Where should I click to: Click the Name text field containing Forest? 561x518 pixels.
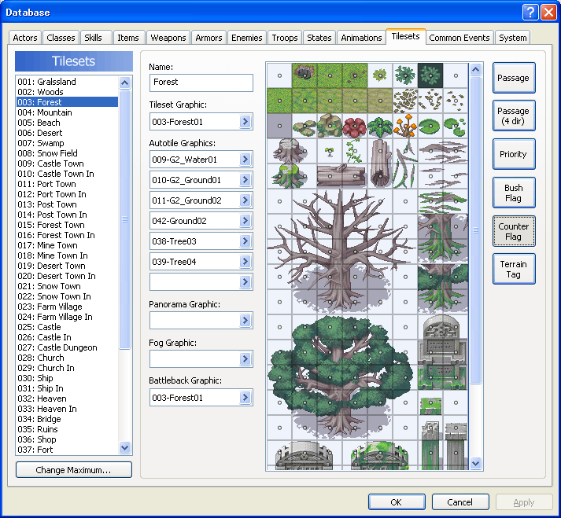pos(201,83)
